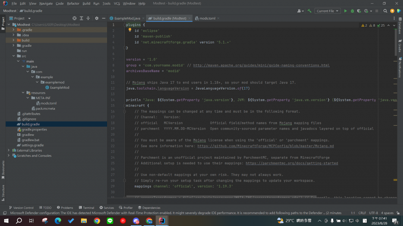Open Windows Start menu
Screen dimensions: 403x226
click(x=6, y=220)
